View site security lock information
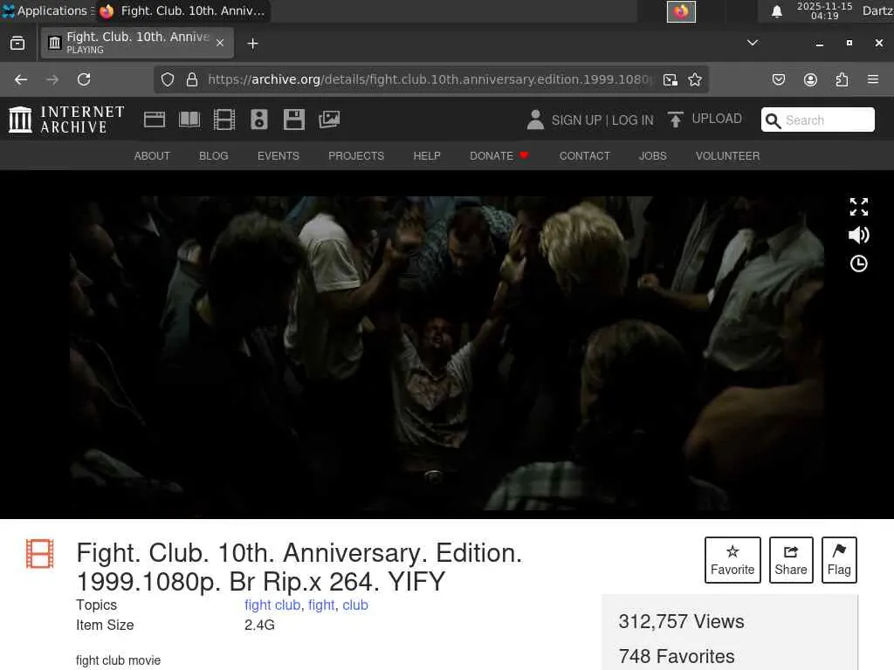The height and width of the screenshot is (670, 894). click(192, 79)
